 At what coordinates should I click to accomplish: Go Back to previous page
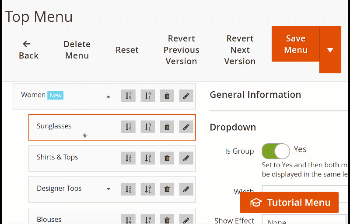click(x=28, y=50)
